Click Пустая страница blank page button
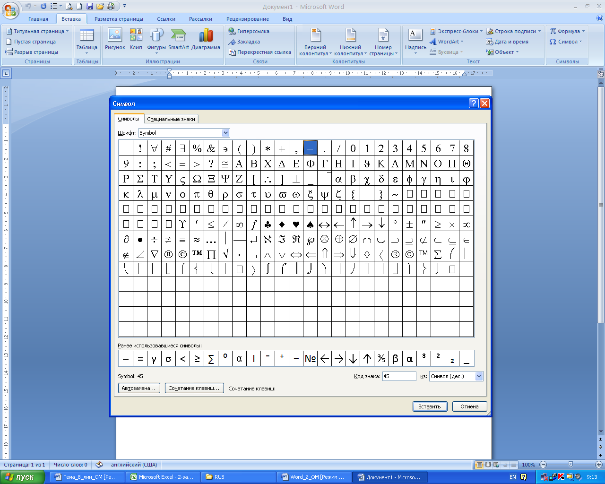Viewport: 605px width, 484px height. [31, 42]
